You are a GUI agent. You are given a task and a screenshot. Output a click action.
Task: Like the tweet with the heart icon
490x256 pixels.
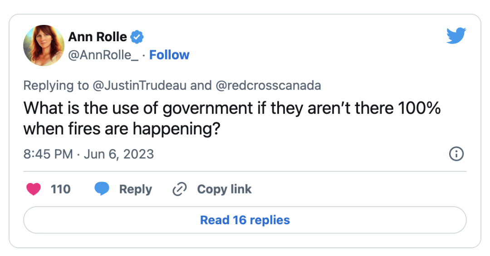[34, 189]
